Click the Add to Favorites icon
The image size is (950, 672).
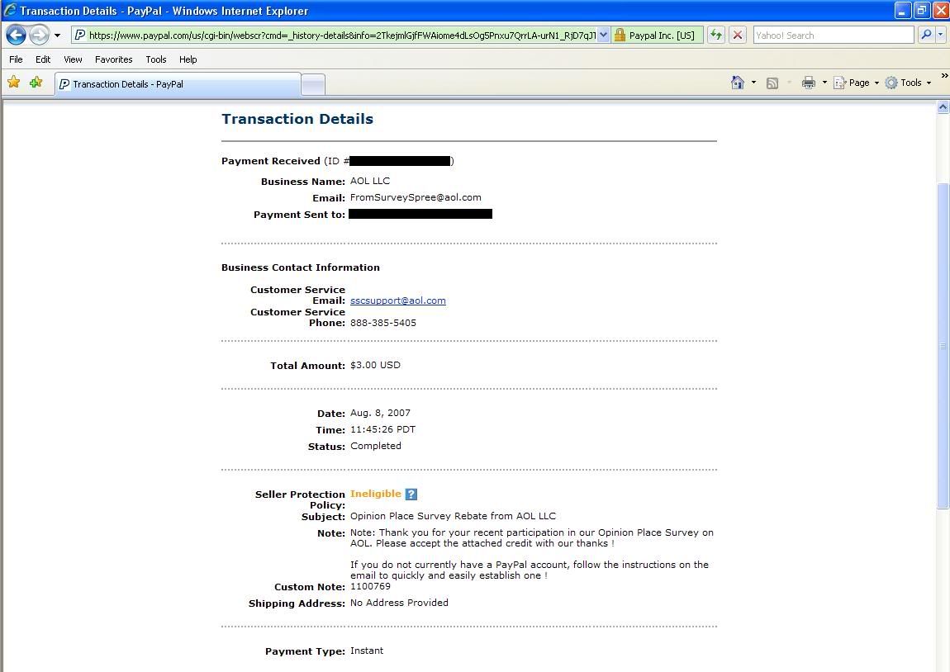pyautogui.click(x=36, y=83)
